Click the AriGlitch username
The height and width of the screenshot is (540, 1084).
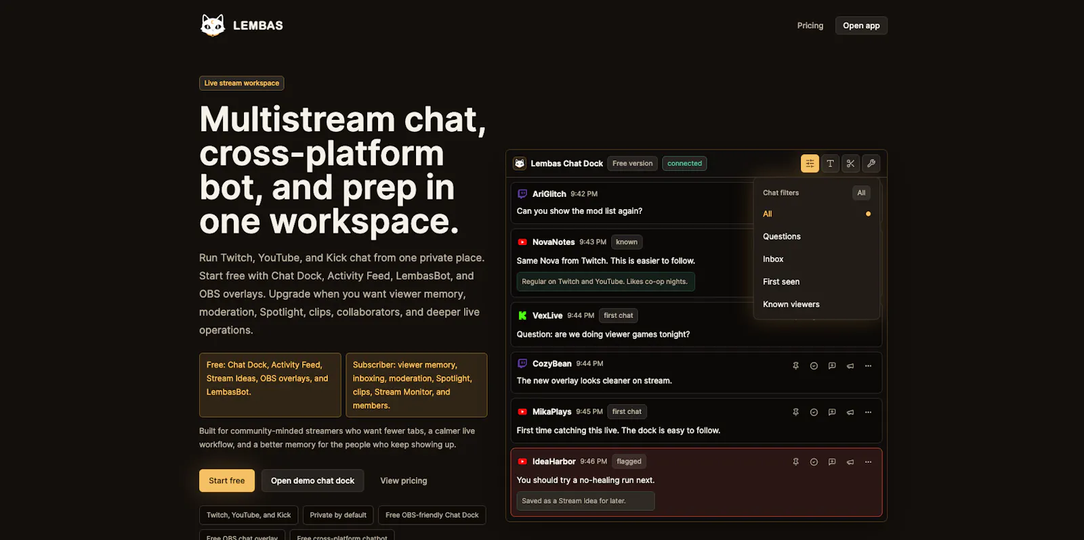pyautogui.click(x=549, y=194)
